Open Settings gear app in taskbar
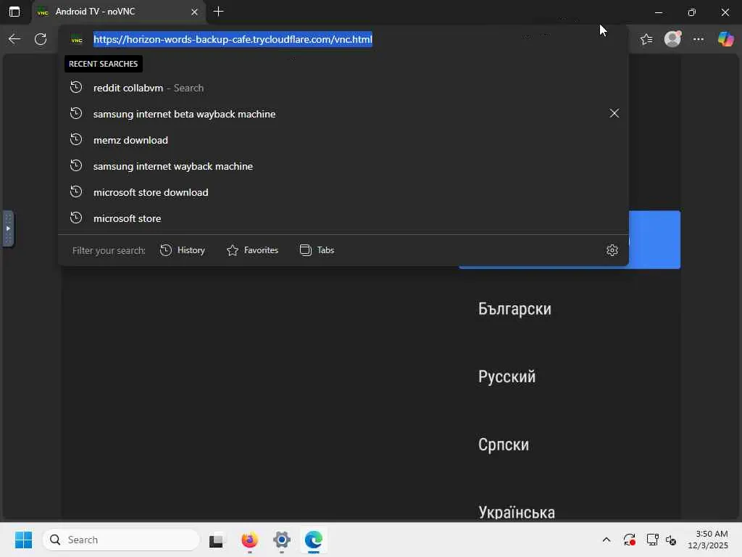This screenshot has height=557, width=742. tap(282, 540)
